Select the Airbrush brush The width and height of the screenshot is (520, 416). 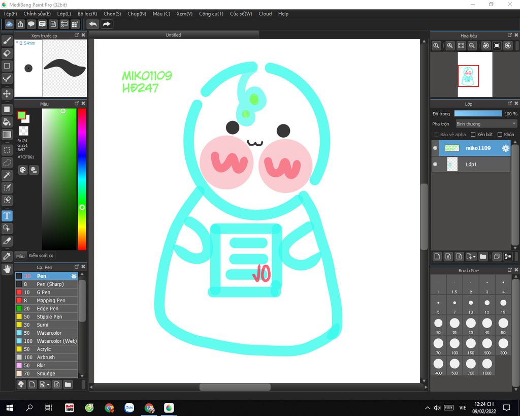(x=46, y=357)
